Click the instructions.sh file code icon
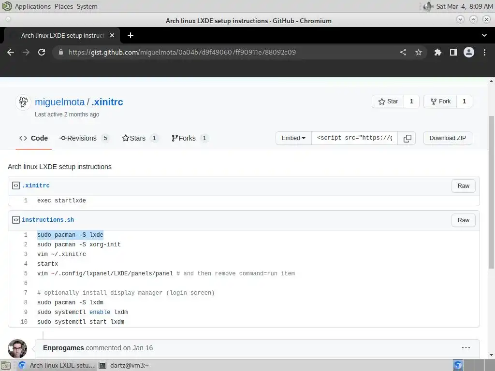Screen dimensions: 495x371 click(x=16, y=220)
